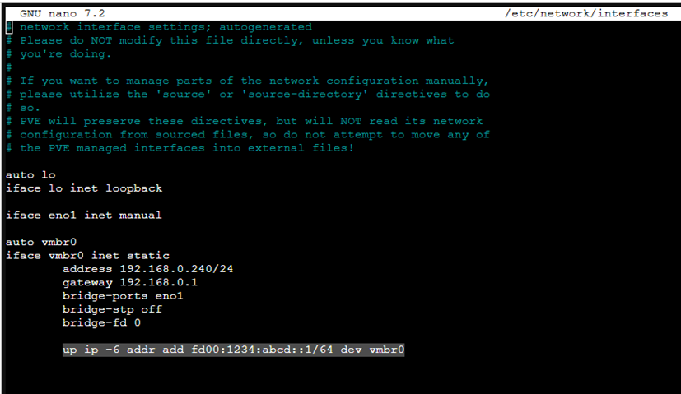This screenshot has width=681, height=394.
Task: Click the 'bridge-stp off' setting
Action: point(112,309)
